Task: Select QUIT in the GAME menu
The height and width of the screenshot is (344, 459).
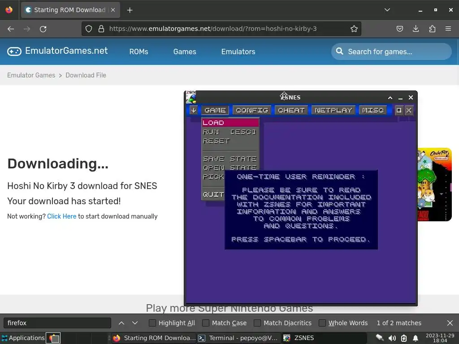Action: click(x=213, y=194)
